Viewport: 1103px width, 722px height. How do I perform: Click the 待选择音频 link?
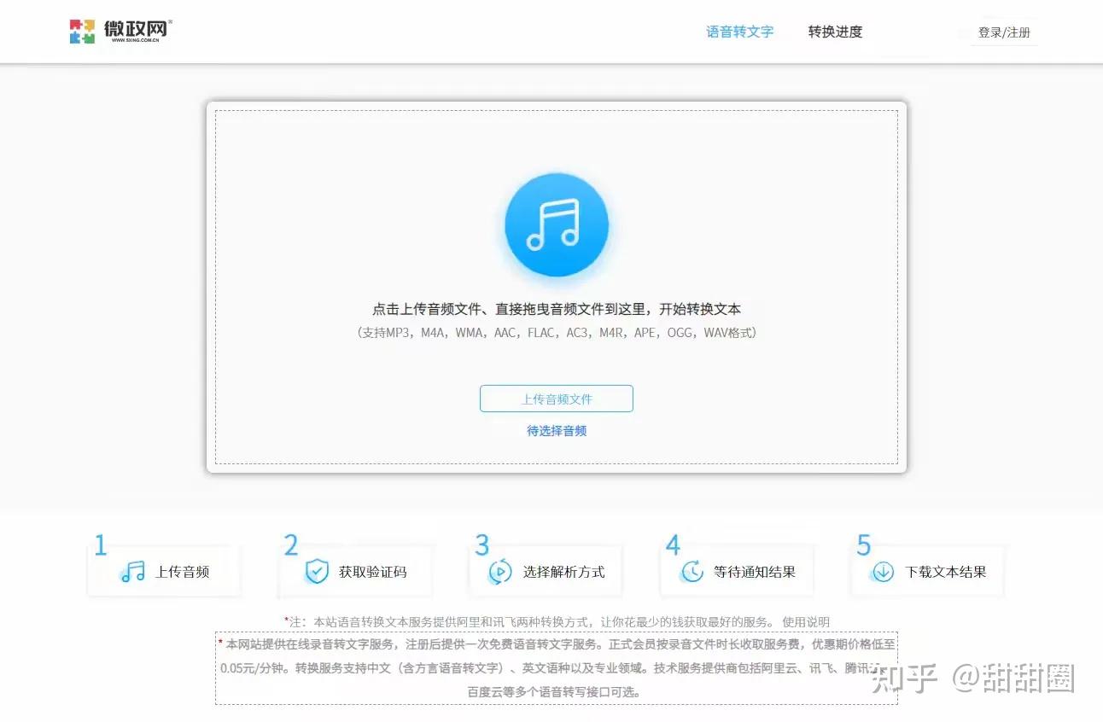pos(557,431)
